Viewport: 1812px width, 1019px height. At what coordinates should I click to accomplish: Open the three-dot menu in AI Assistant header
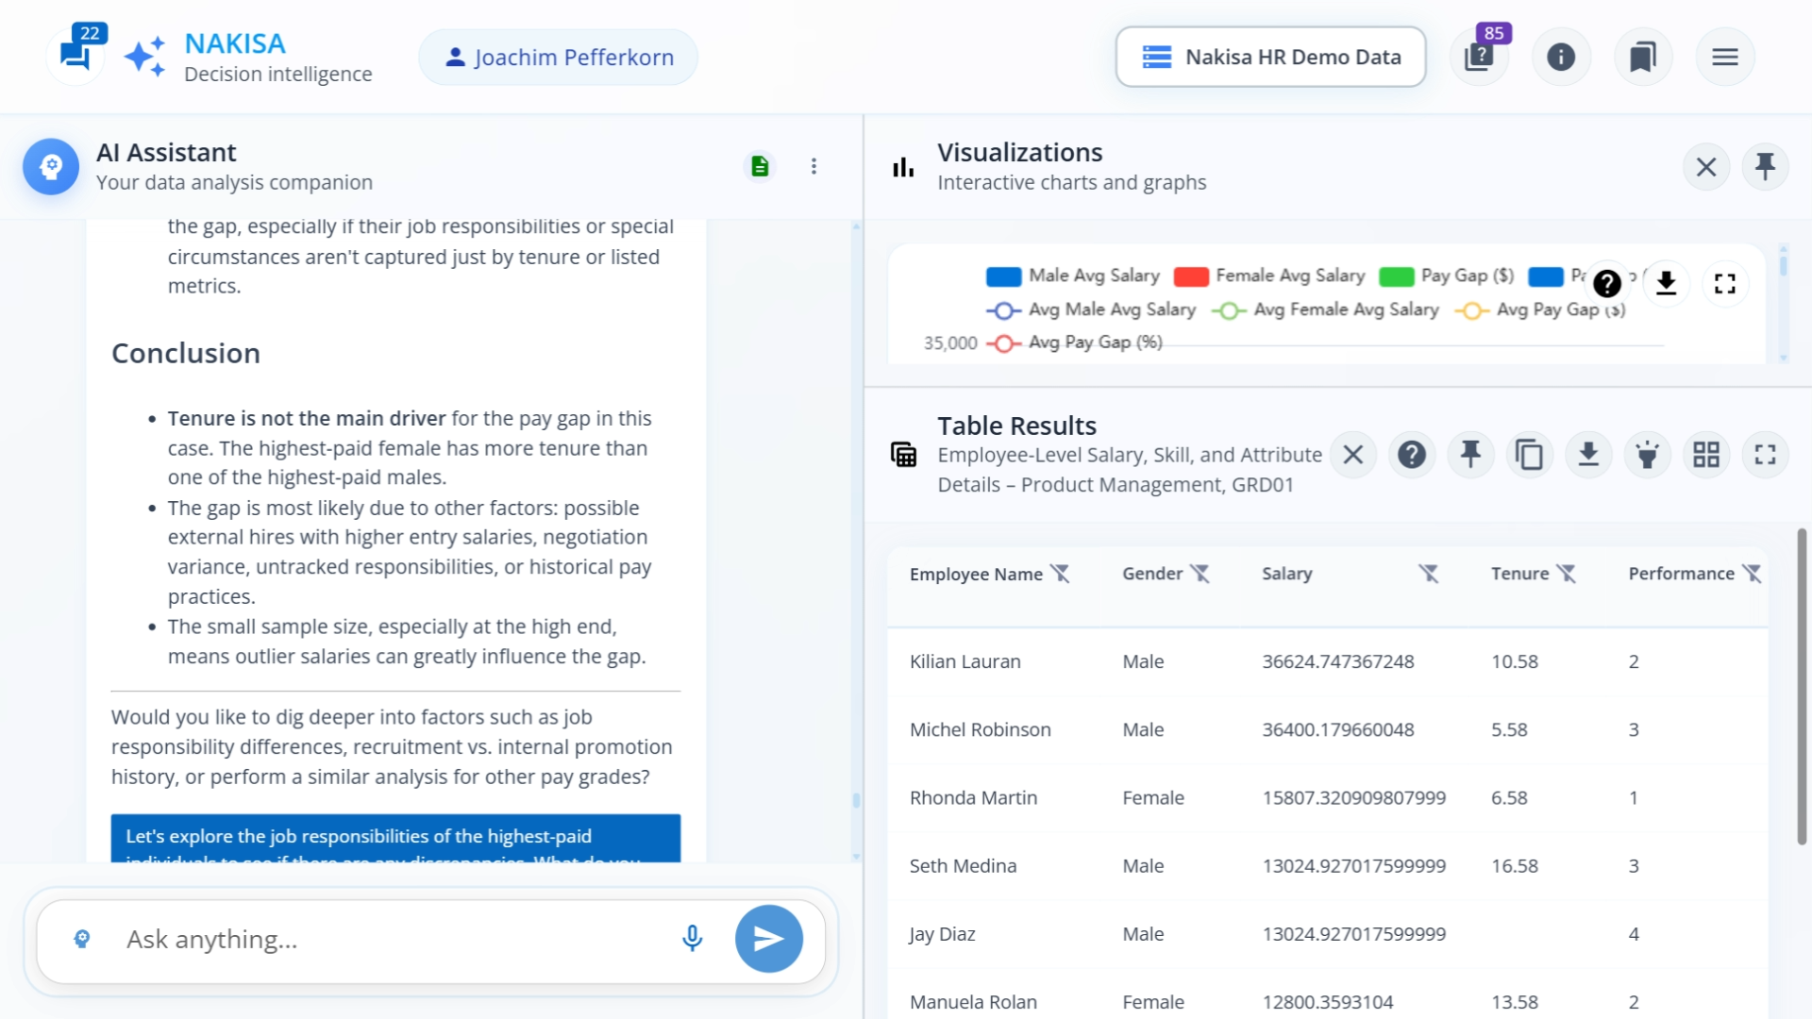814,166
